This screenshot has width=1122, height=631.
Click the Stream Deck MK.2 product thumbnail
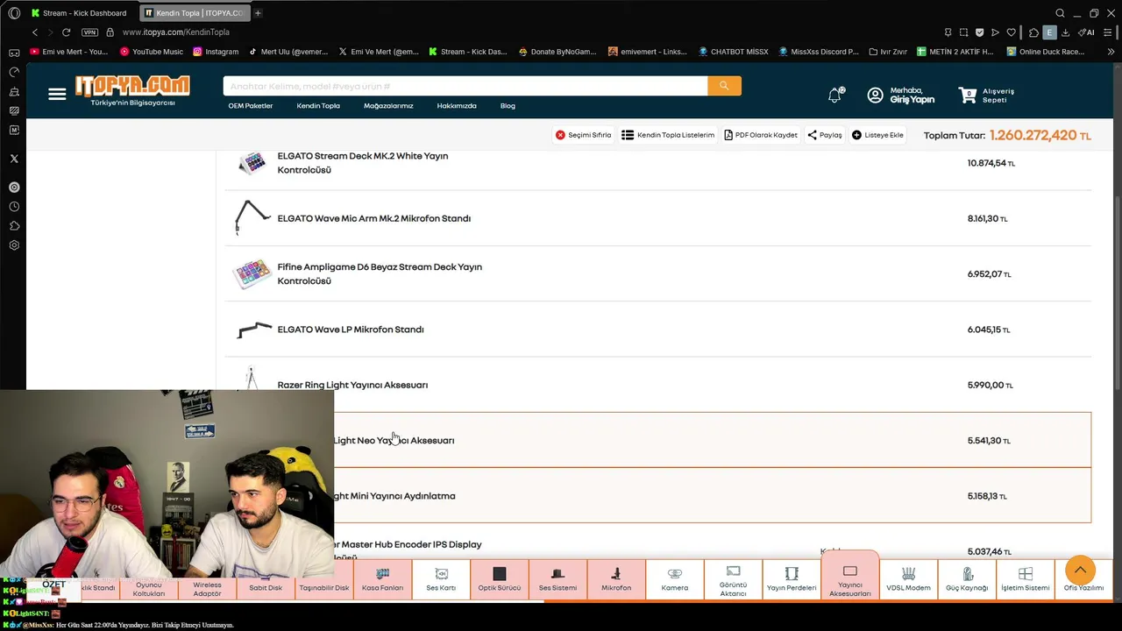tap(252, 163)
